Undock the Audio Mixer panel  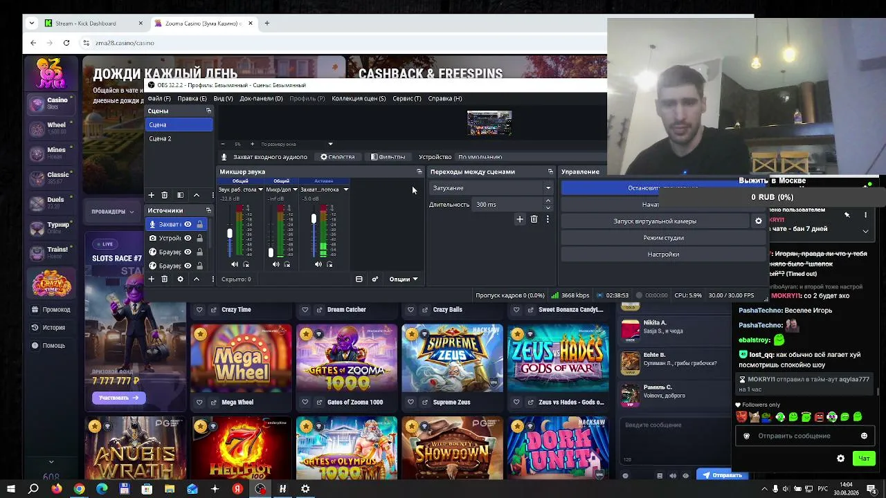point(419,172)
